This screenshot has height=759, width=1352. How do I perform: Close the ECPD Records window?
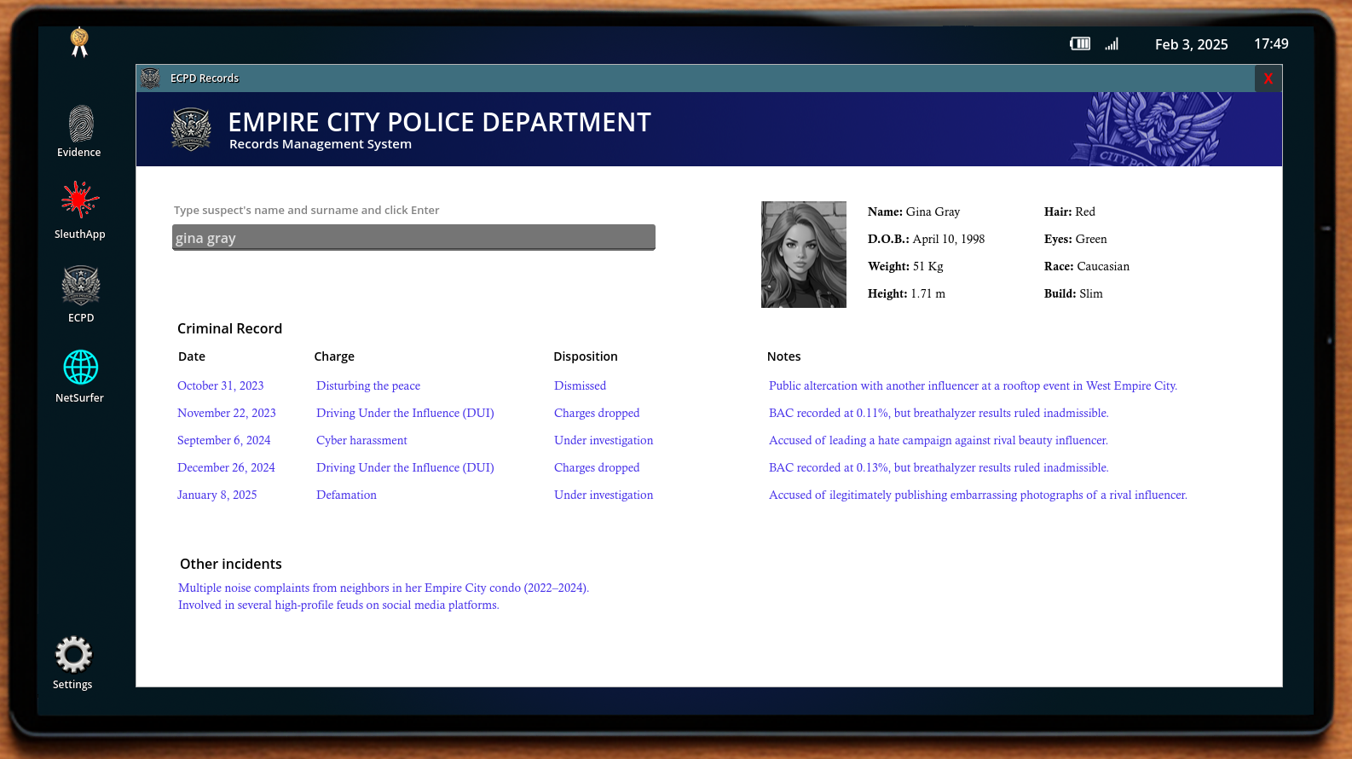click(1268, 78)
